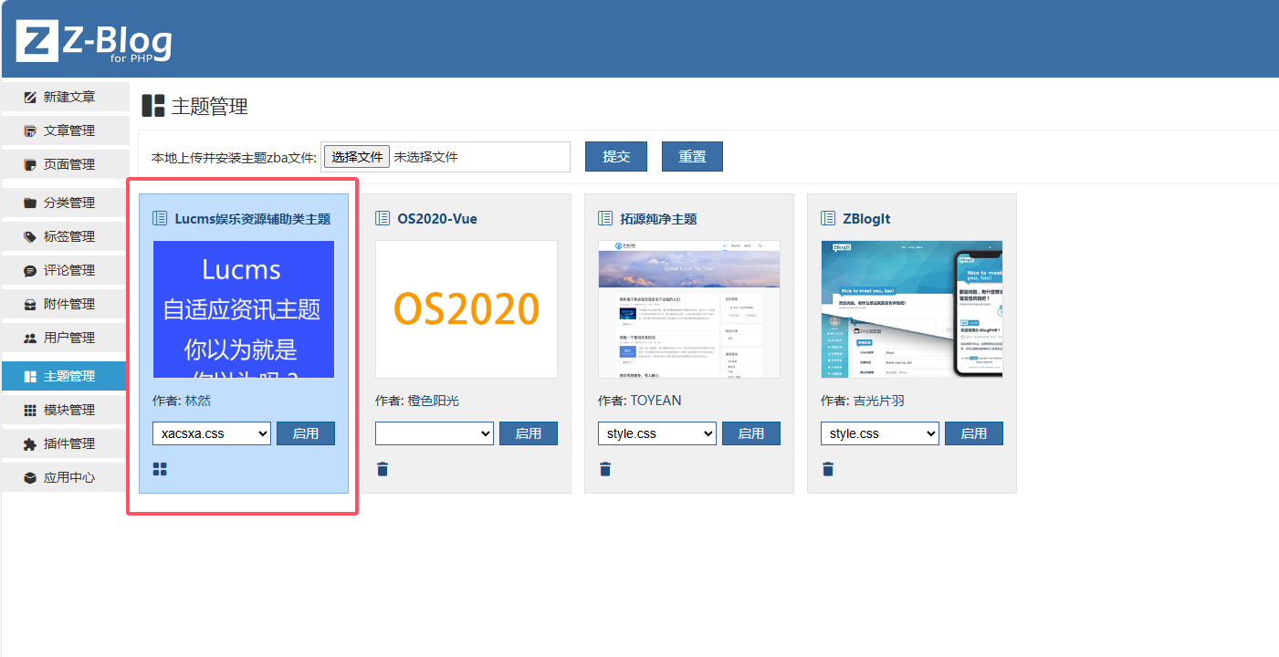
Task: Click author name 吉光片羽
Action: [x=878, y=401]
